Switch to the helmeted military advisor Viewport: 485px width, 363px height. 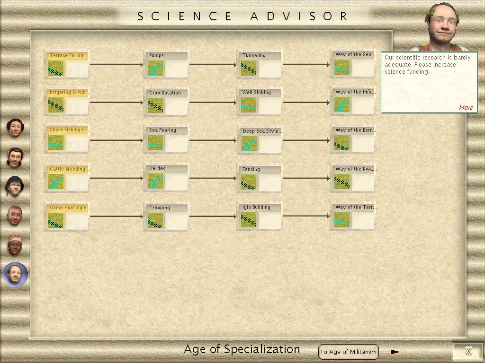tap(15, 186)
